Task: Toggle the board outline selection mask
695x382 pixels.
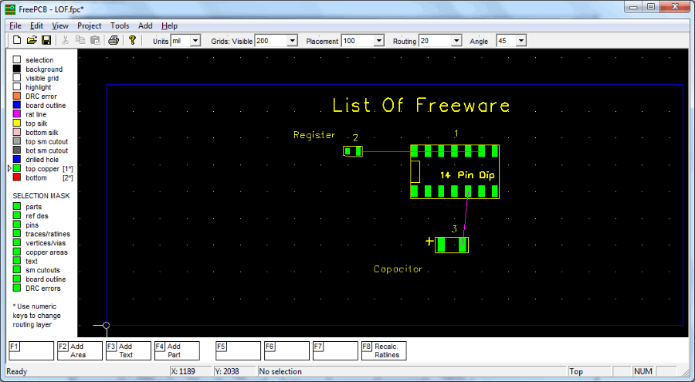Action: coord(17,279)
